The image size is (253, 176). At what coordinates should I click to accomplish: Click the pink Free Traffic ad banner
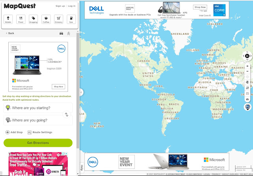coord(38,164)
